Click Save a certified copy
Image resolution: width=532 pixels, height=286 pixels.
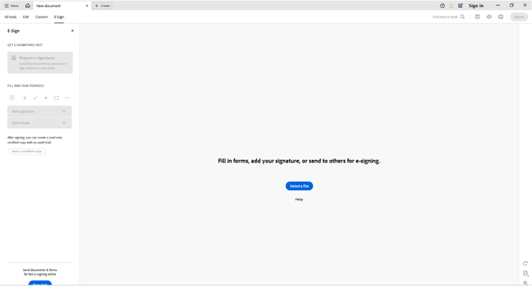pyautogui.click(x=26, y=151)
